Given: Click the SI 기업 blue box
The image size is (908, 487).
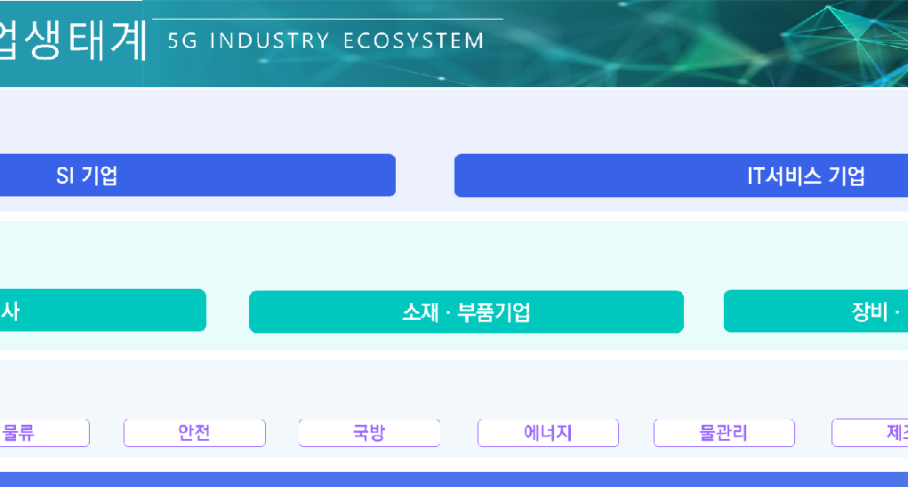Looking at the screenshot, I should (x=197, y=175).
